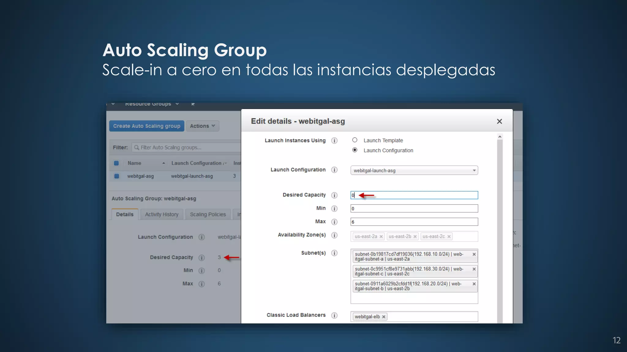The height and width of the screenshot is (352, 627).
Task: Sort by Launch Configuration column header
Action: (x=199, y=163)
